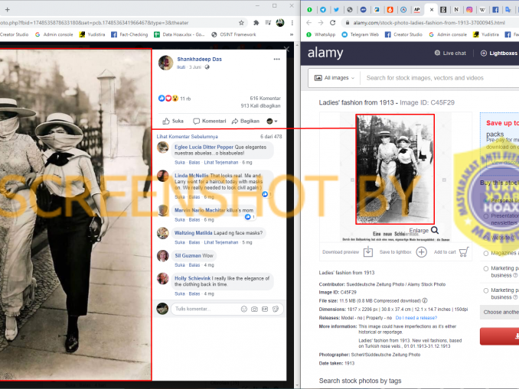Screen dimensions: 519x389
Task: Click the Komentari comment button
Action: click(x=210, y=121)
